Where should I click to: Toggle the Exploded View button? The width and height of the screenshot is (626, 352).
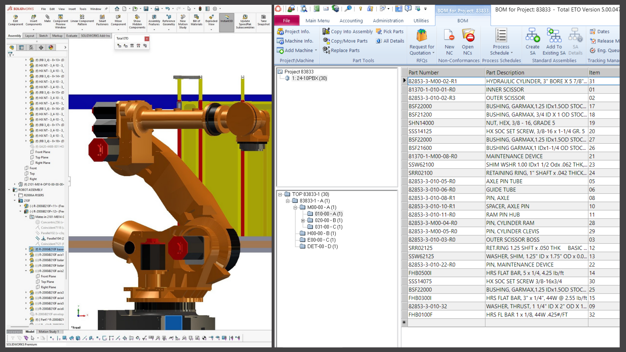click(211, 20)
